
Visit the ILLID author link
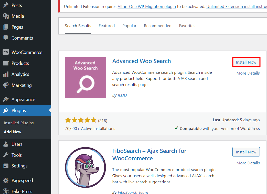tap(122, 95)
